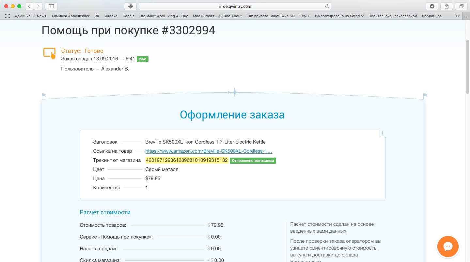Screen dimensions: 470x262
Task: Click the Пользователь — Alexander B. line
Action: point(95,69)
